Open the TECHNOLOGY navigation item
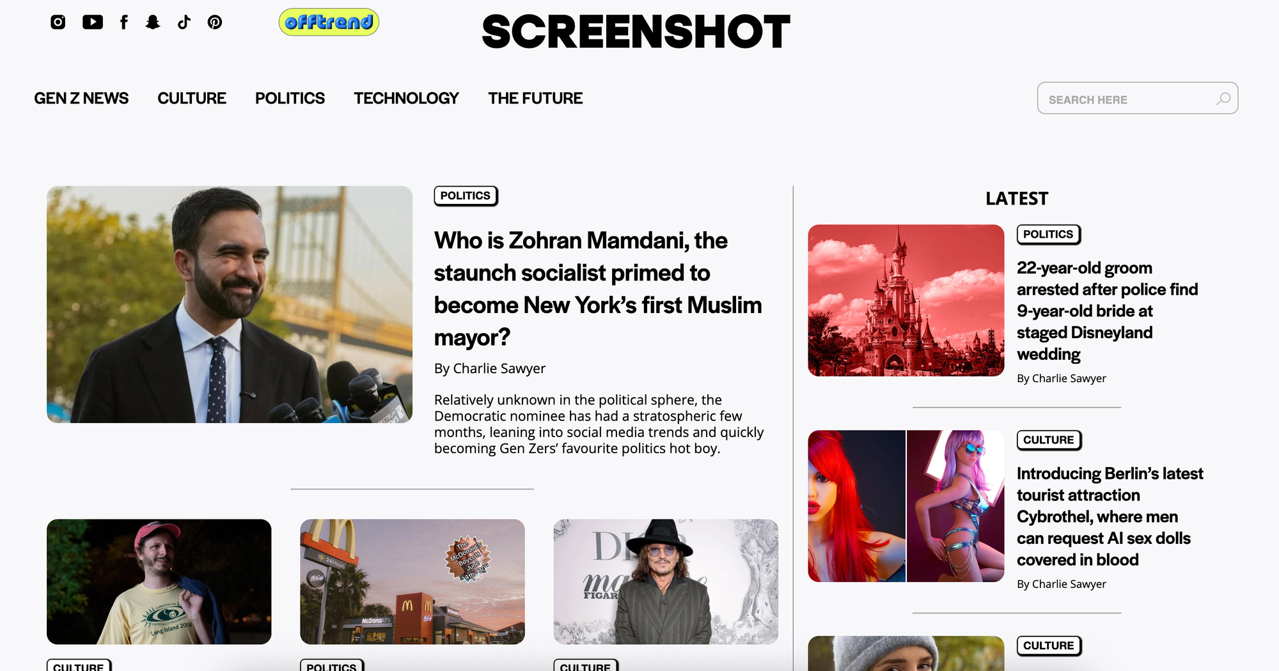 pyautogui.click(x=406, y=98)
